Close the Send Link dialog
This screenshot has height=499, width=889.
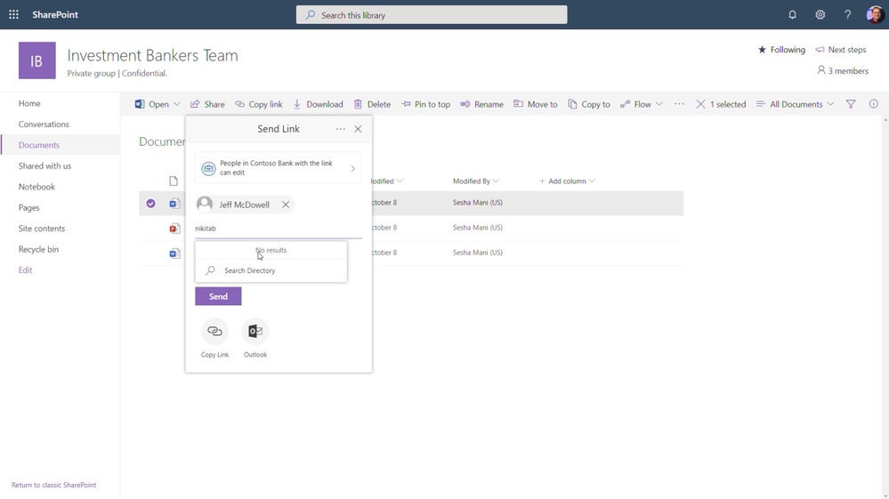[x=358, y=129]
